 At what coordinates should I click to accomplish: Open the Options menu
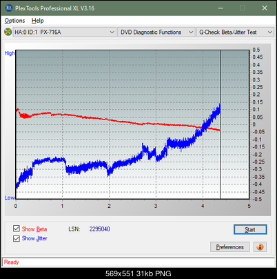click(14, 21)
